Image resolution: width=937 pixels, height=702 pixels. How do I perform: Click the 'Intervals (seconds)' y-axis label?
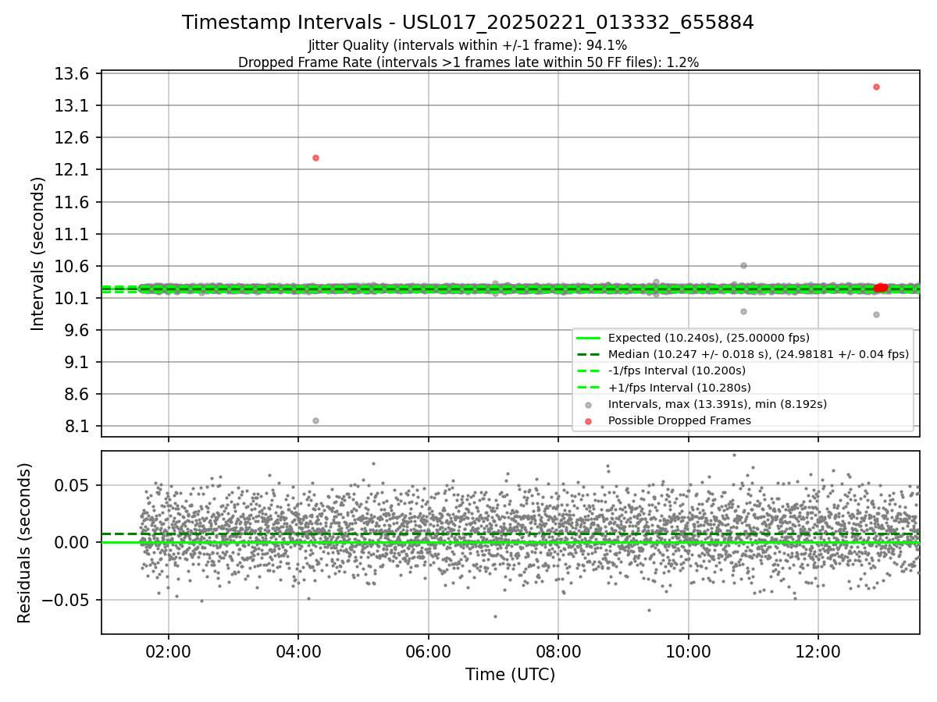38,253
